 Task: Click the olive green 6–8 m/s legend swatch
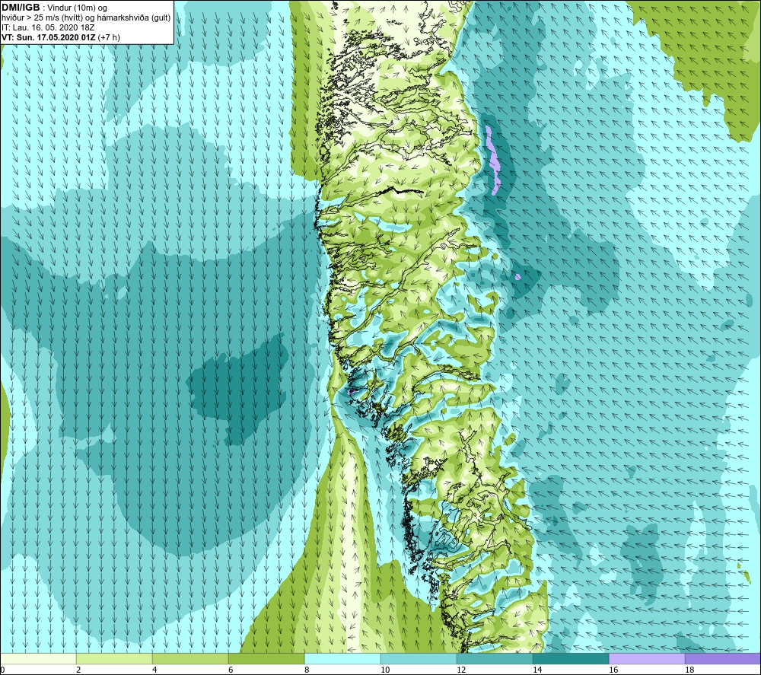pyautogui.click(x=266, y=658)
